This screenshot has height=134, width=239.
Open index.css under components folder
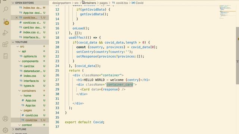click(30, 76)
